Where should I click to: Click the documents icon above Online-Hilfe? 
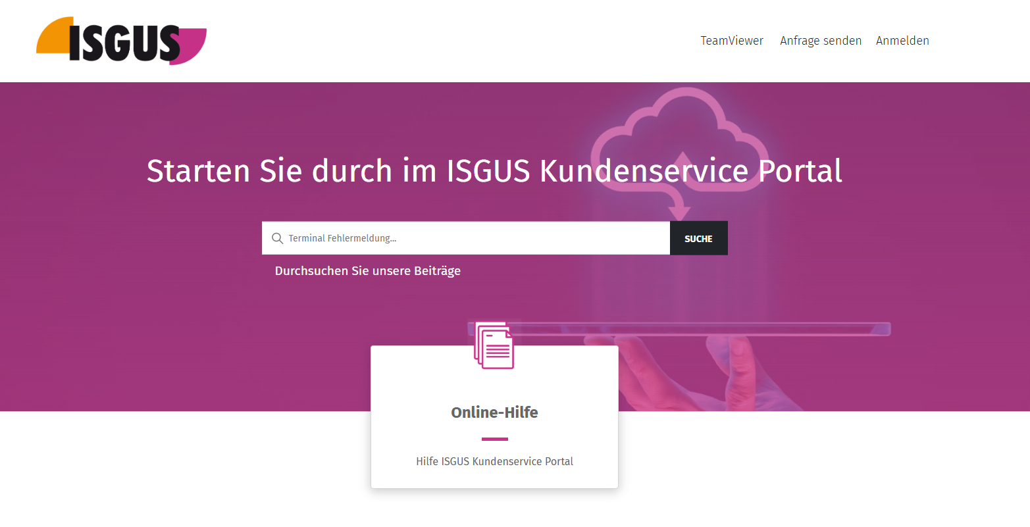click(x=494, y=345)
